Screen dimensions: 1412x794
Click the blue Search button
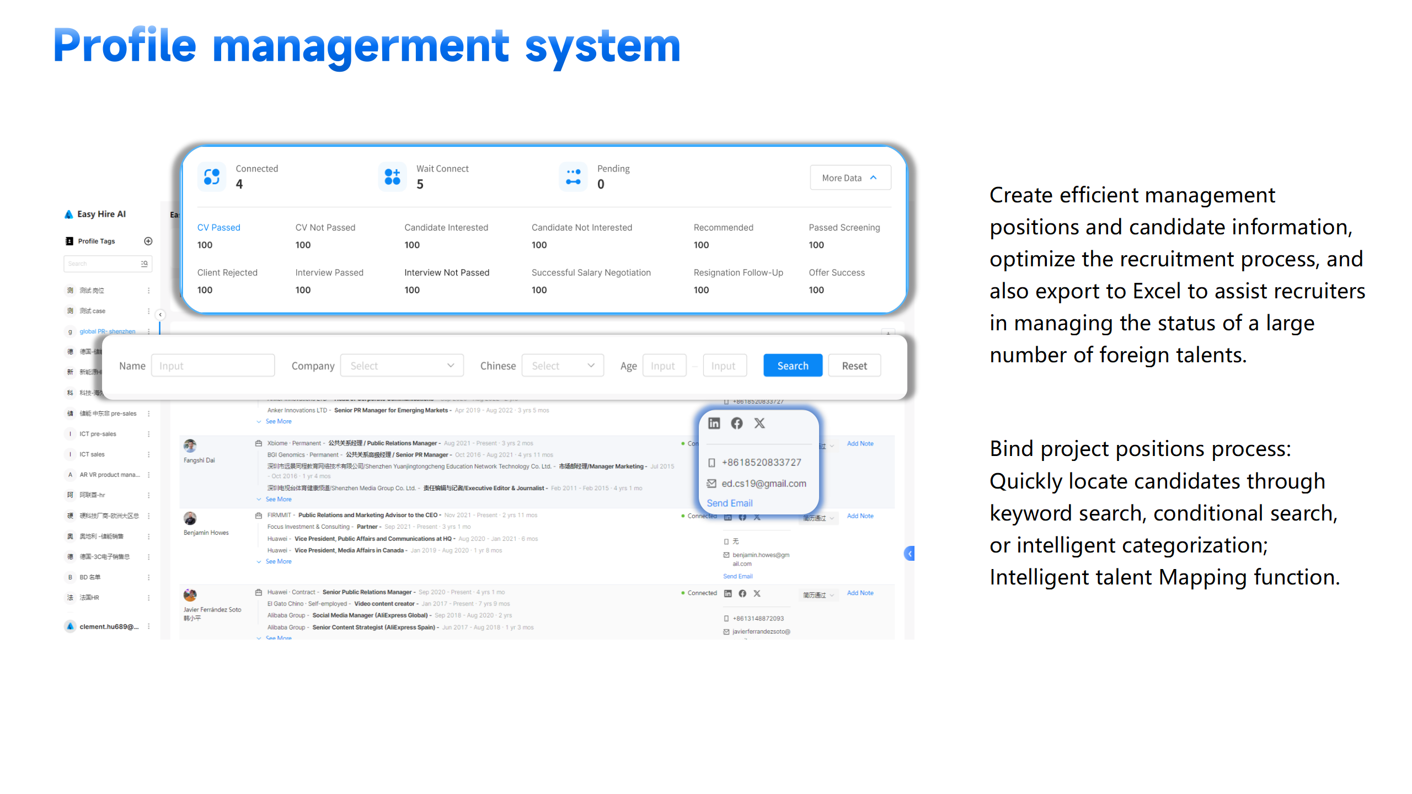(793, 366)
